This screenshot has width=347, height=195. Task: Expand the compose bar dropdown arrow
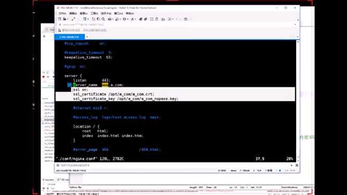tap(291, 165)
